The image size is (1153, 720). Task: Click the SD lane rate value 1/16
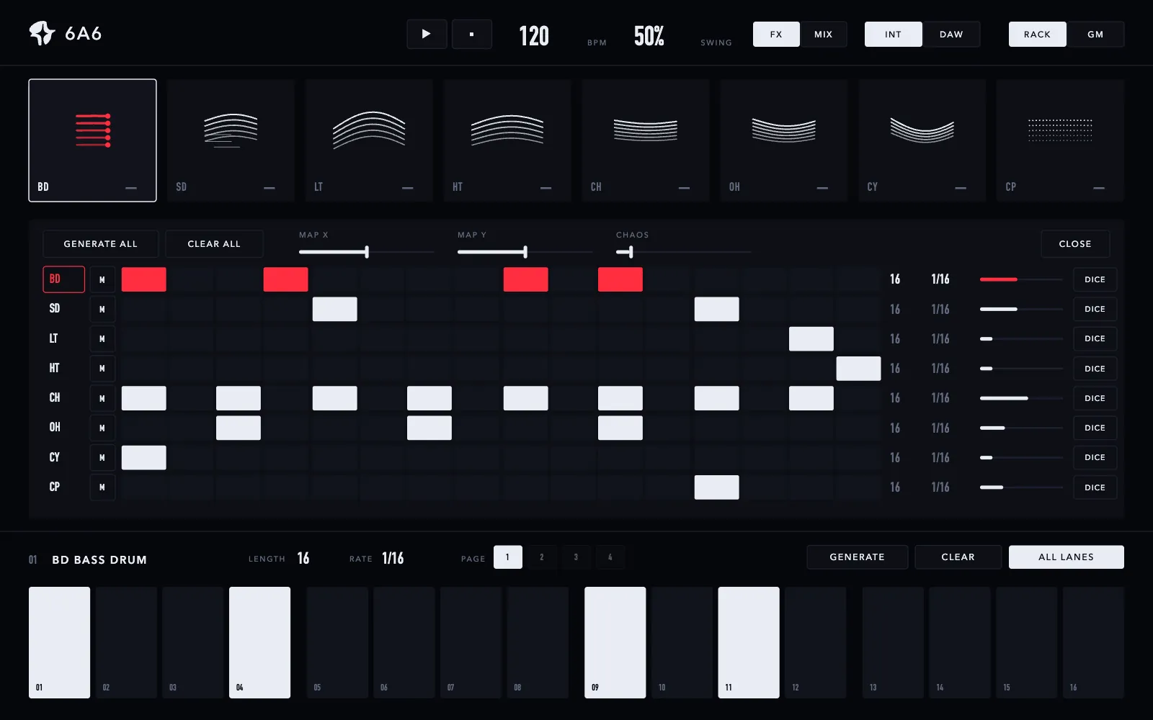[940, 309]
